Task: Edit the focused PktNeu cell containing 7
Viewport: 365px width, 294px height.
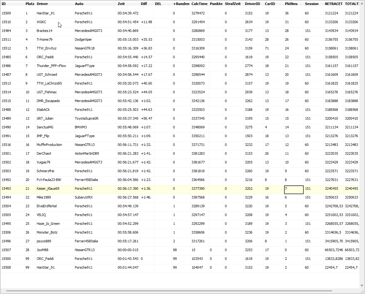Action: (294, 189)
